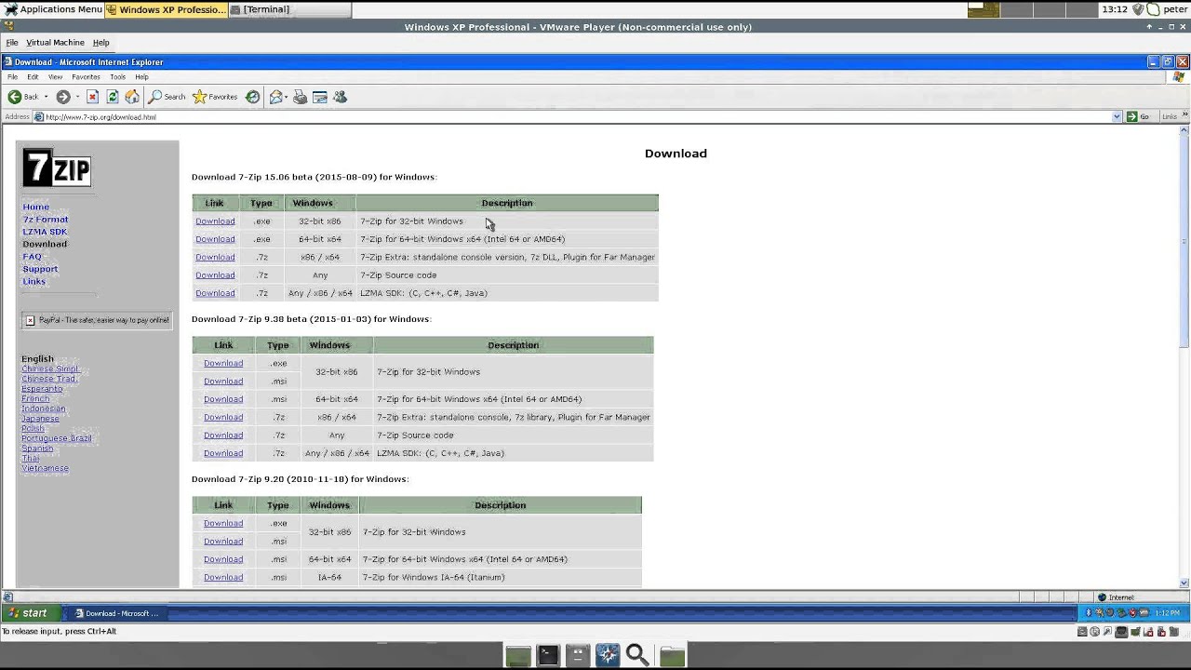Open the terminal icon in the bottom dock
The image size is (1191, 670).
(x=548, y=656)
